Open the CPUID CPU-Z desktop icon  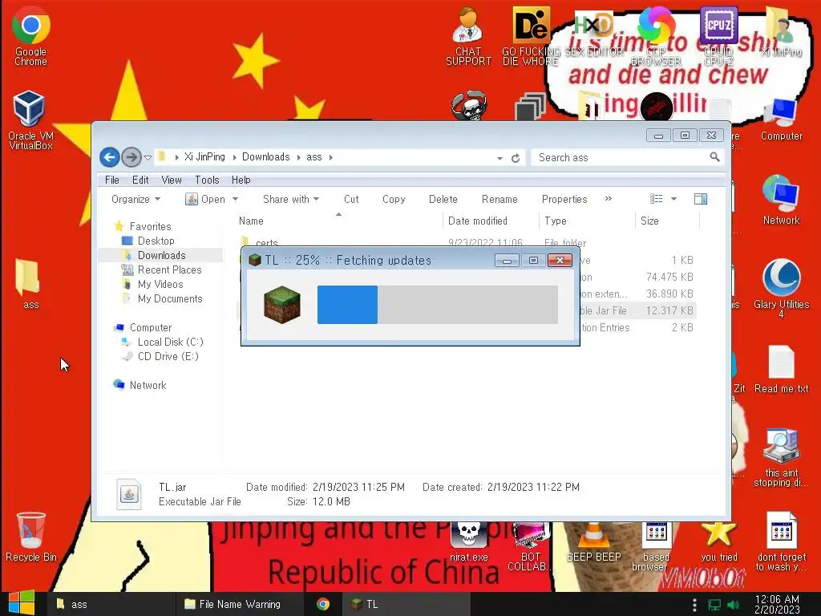(718, 37)
